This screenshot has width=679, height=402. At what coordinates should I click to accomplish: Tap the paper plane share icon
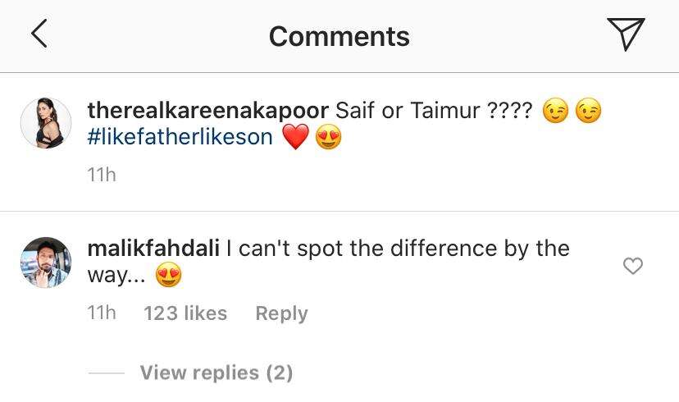[626, 34]
